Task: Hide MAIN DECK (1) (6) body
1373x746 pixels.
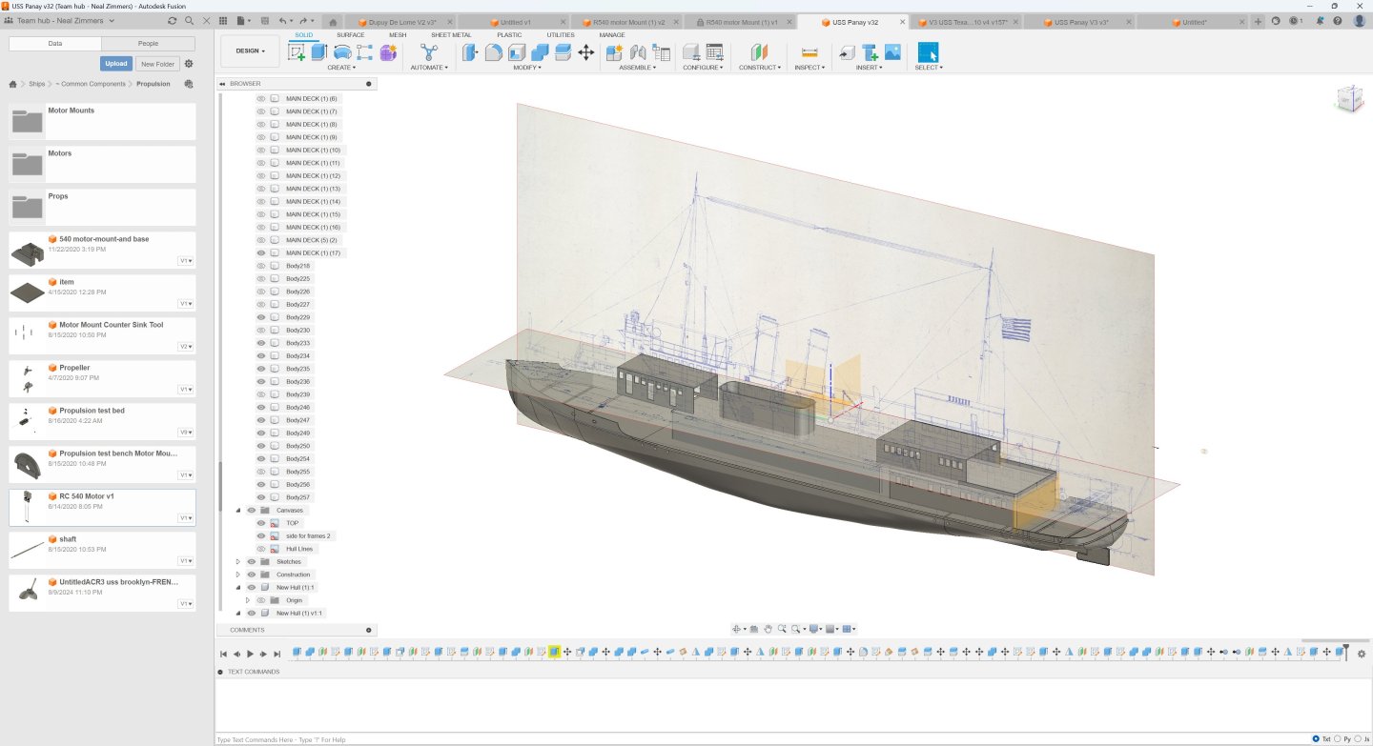Action: coord(261,98)
